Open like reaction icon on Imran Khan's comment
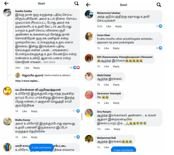The width and height of the screenshot is (174, 155). click(161, 48)
